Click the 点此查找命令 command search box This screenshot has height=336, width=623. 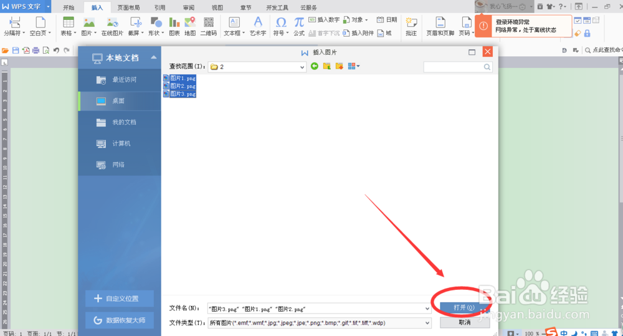(x=604, y=50)
